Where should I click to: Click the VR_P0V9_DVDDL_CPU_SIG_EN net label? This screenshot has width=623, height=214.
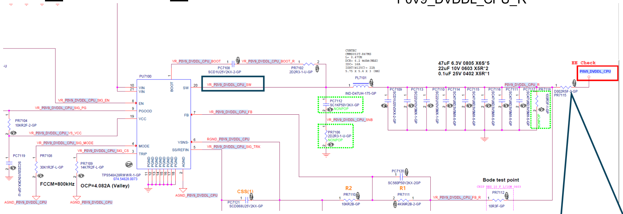point(84,100)
